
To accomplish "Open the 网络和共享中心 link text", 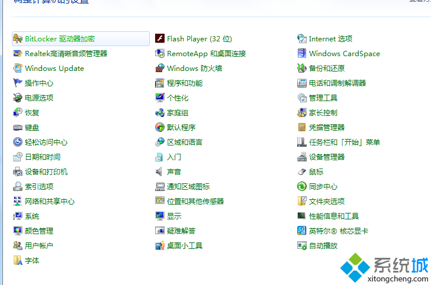I will [50, 202].
